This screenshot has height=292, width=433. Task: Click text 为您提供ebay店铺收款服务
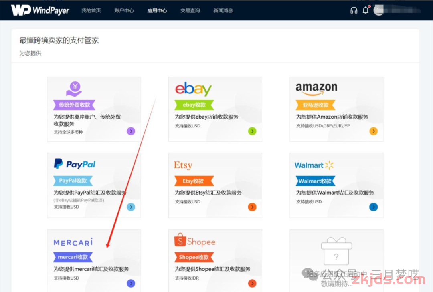206,117
